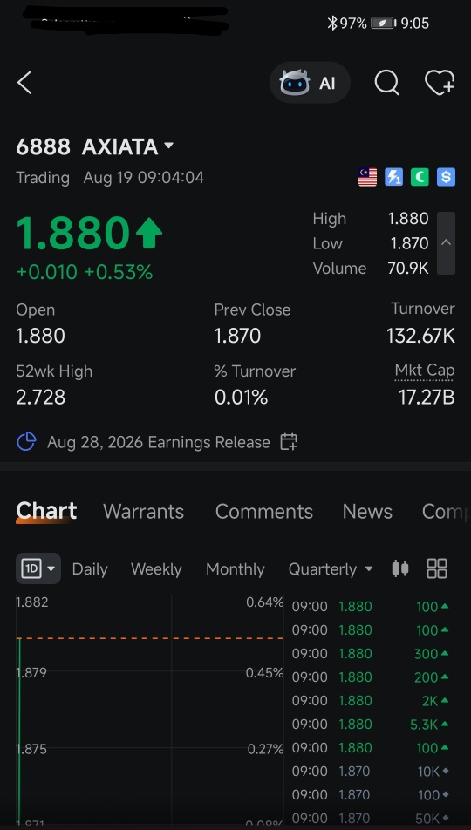Switch to the Comments tab
This screenshot has height=830, width=471.
(x=263, y=511)
